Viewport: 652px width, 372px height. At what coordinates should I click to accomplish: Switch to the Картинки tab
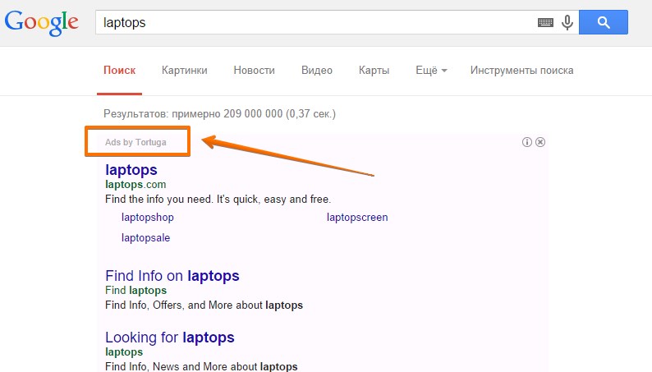pos(185,71)
